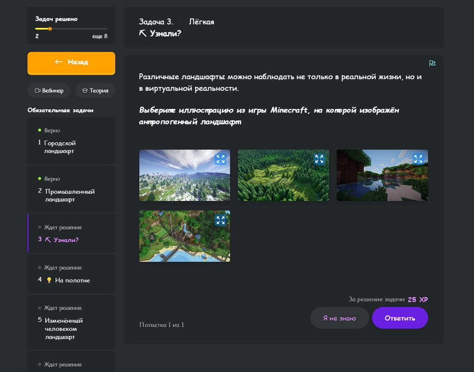Viewport: 474px width, 372px height.
Task: Click the Попытка 1 из 1 text
Action: (x=162, y=325)
